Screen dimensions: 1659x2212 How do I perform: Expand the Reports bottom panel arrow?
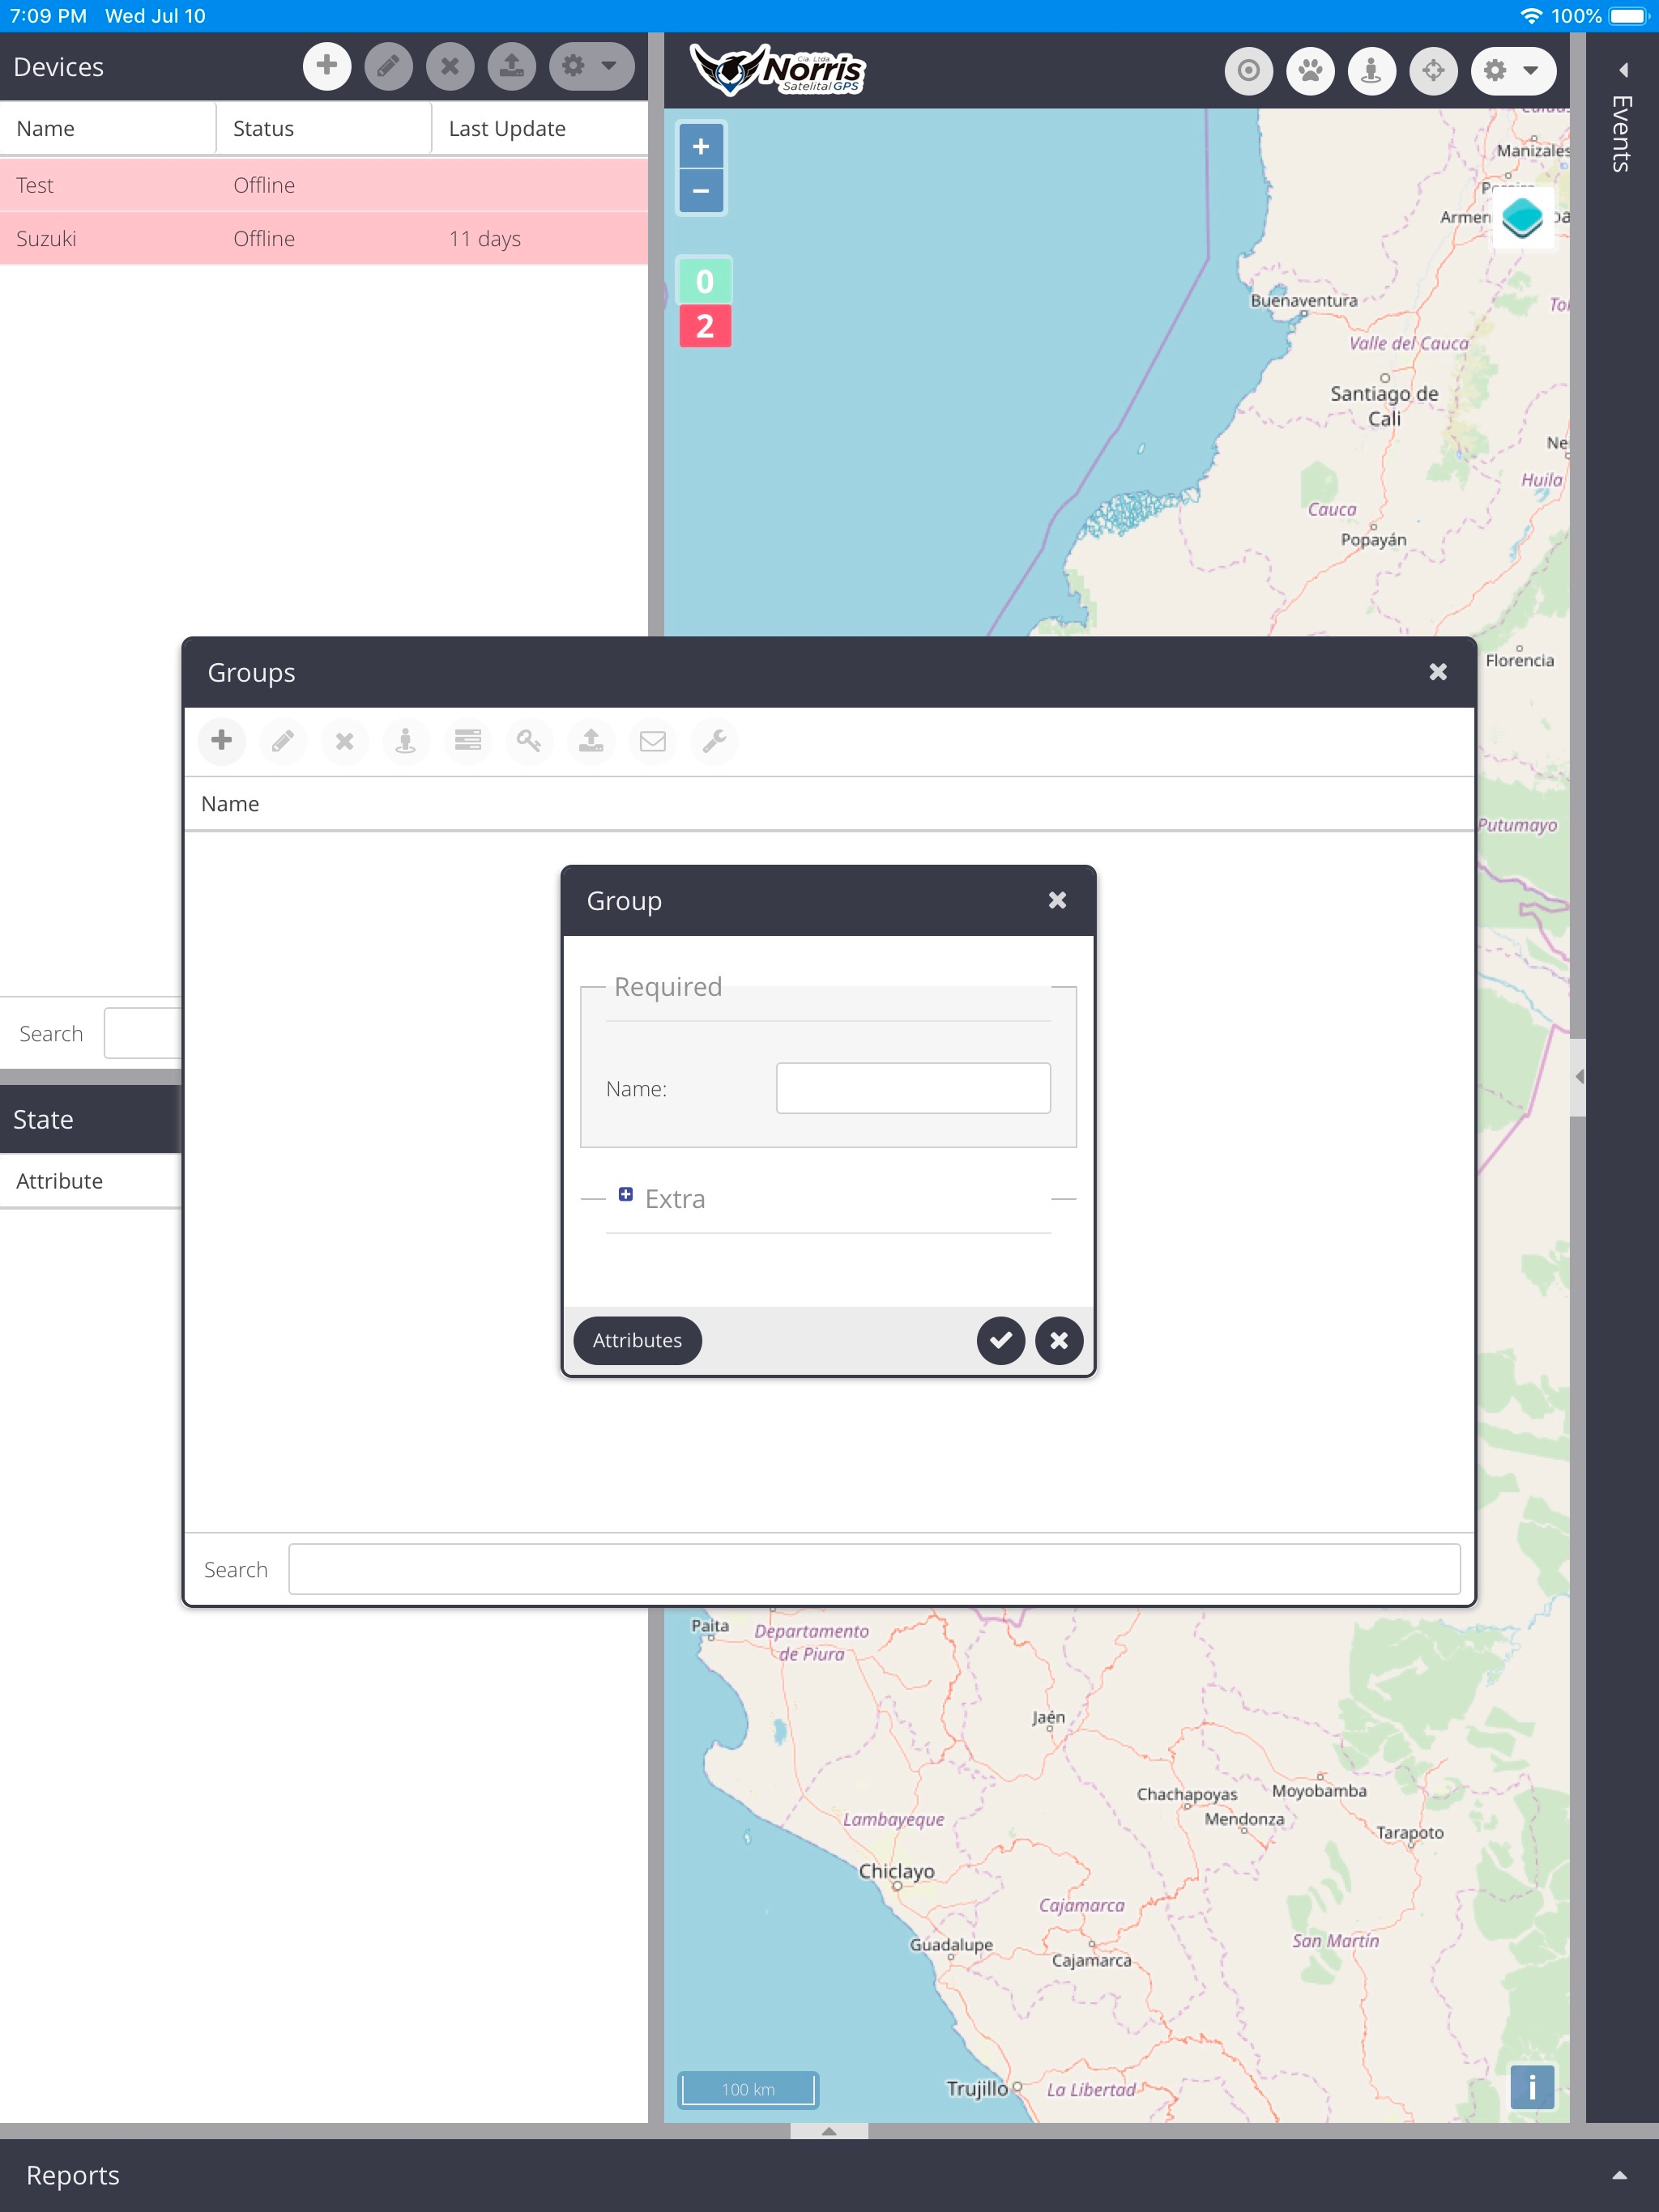(x=1619, y=2175)
